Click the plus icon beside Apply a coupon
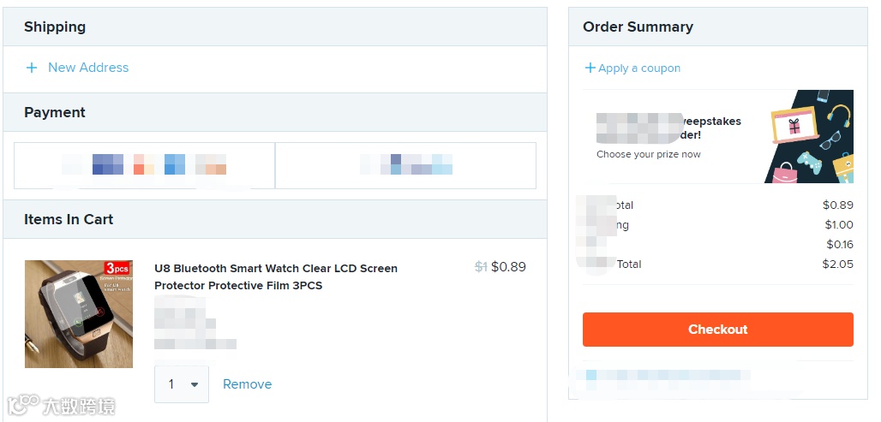 point(590,68)
